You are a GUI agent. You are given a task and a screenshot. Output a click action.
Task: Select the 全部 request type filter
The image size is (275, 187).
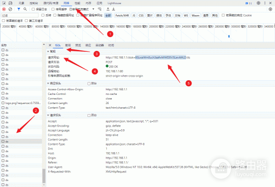[x=108, y=16]
